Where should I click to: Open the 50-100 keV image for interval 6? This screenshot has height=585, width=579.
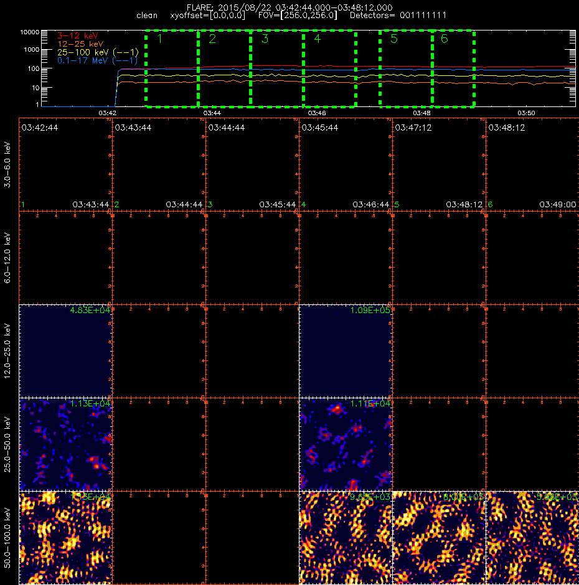pyautogui.click(x=532, y=538)
